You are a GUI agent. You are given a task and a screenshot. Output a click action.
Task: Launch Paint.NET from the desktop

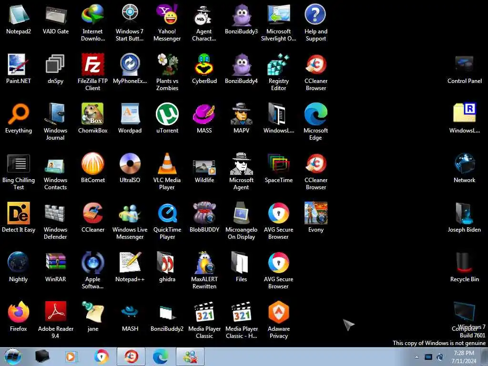[x=19, y=69]
